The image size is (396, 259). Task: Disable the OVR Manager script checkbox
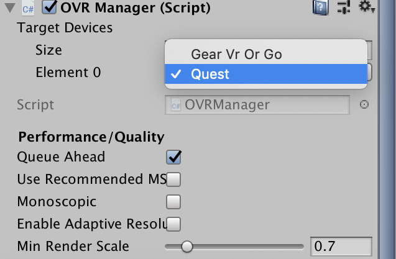point(50,8)
